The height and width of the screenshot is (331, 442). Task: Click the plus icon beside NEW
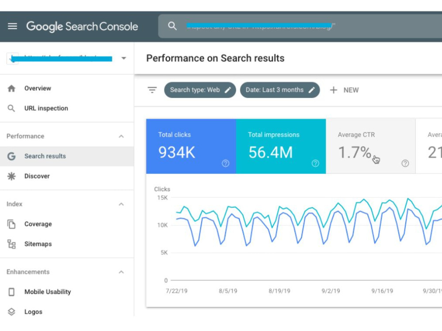333,90
